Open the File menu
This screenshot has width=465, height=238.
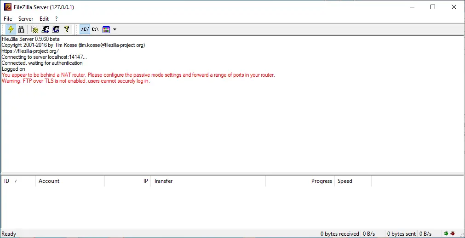click(x=8, y=19)
